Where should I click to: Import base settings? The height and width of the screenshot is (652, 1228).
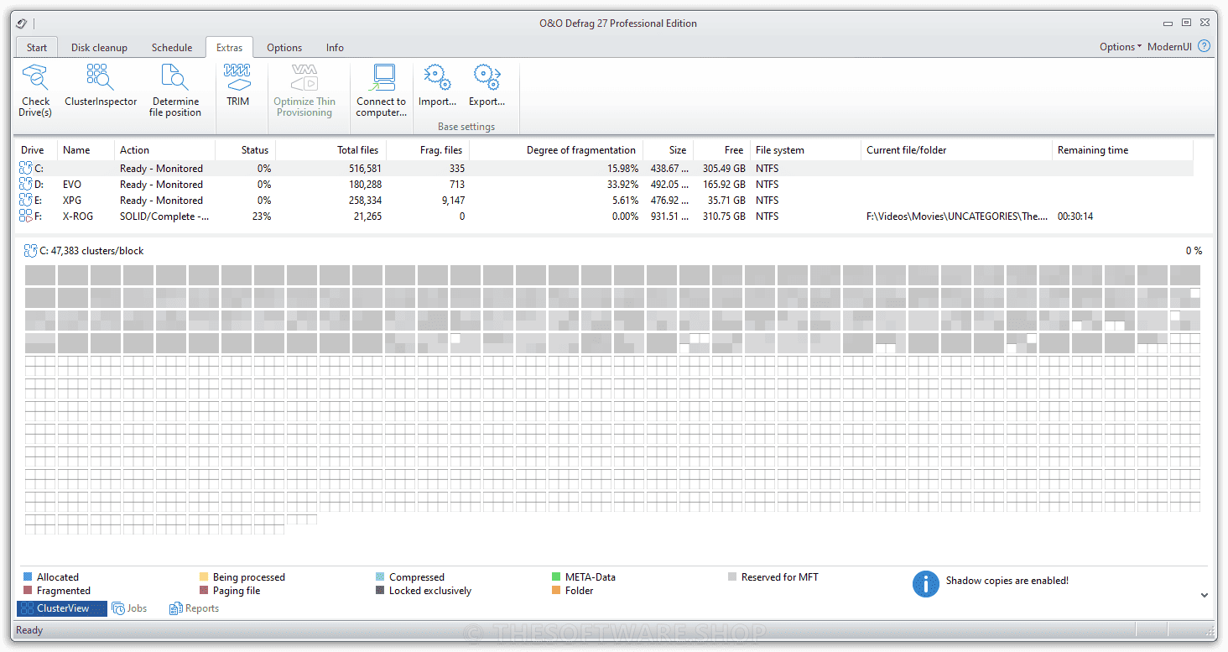point(437,86)
